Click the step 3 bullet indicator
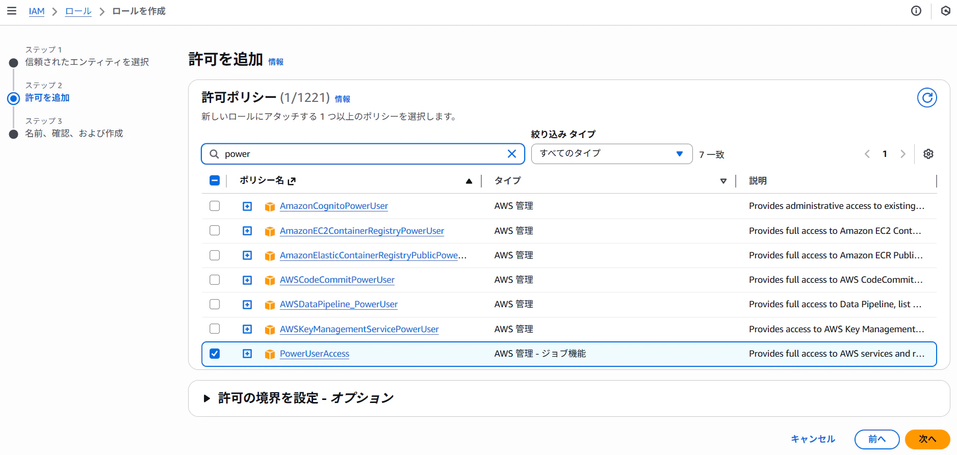Screen dimensions: 957x455 click(14, 134)
